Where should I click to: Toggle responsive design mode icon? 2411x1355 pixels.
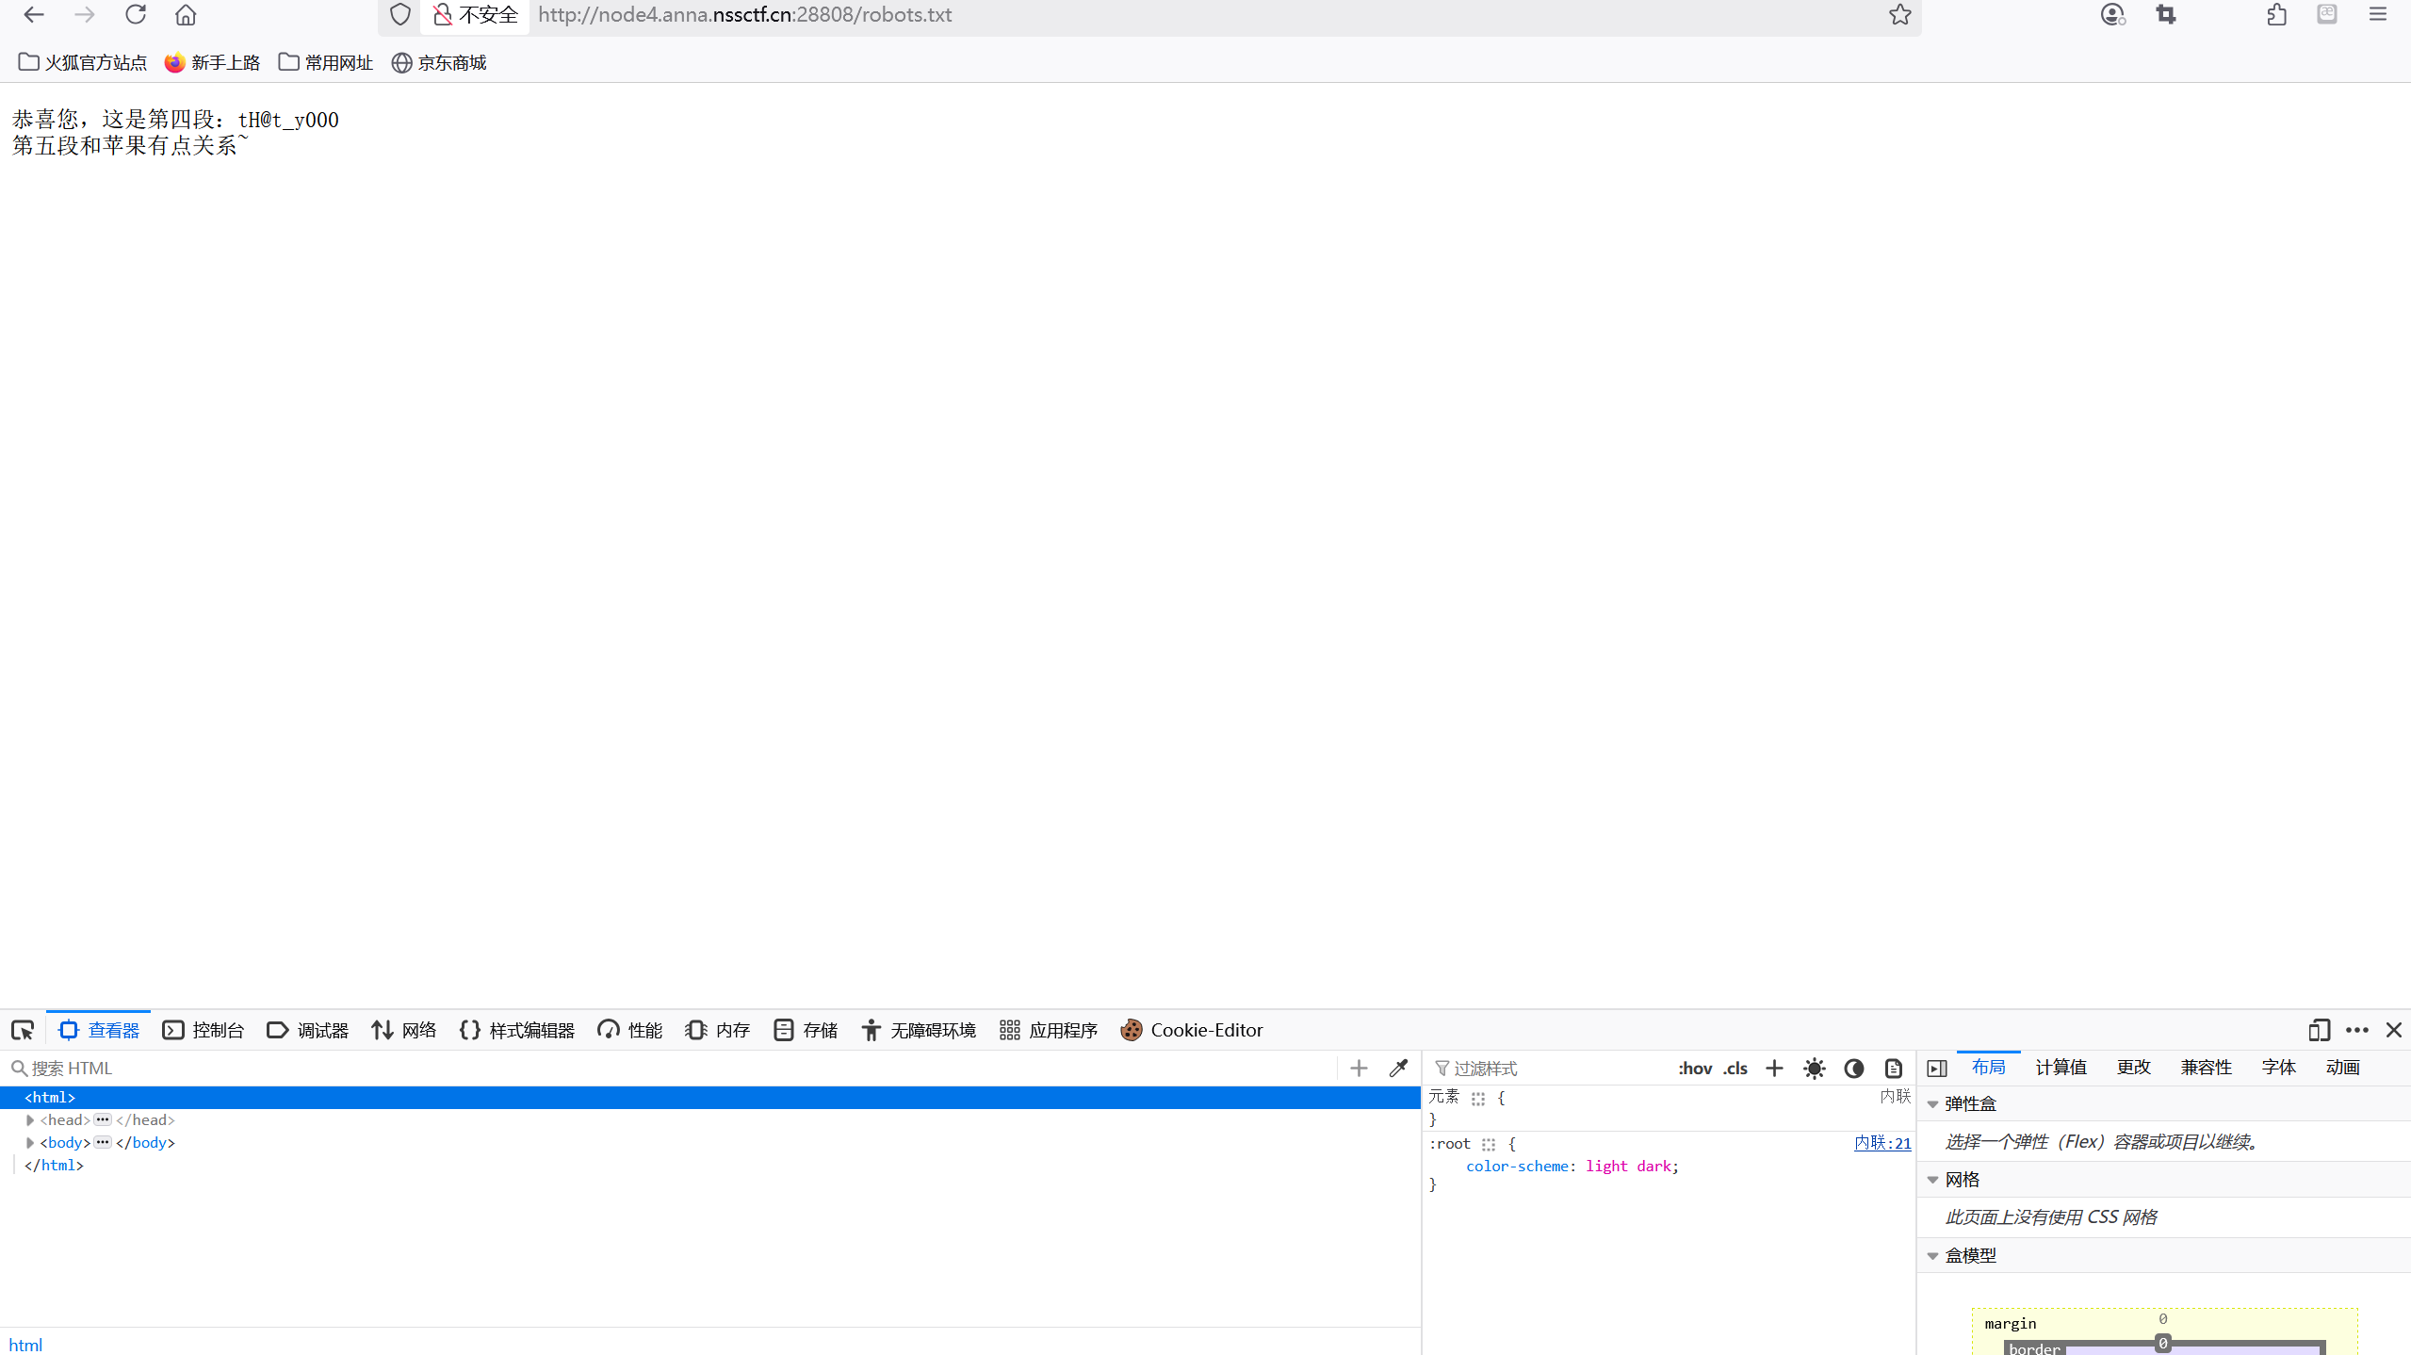pos(2320,1030)
